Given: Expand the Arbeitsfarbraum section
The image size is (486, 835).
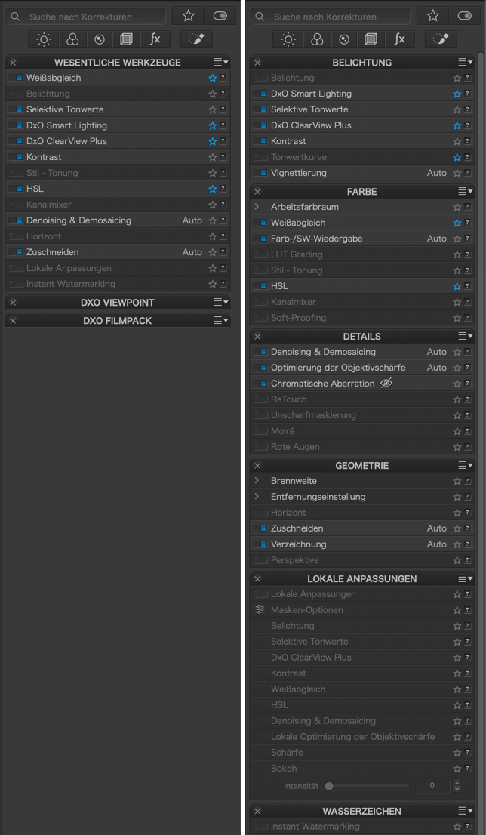Looking at the screenshot, I should point(257,207).
